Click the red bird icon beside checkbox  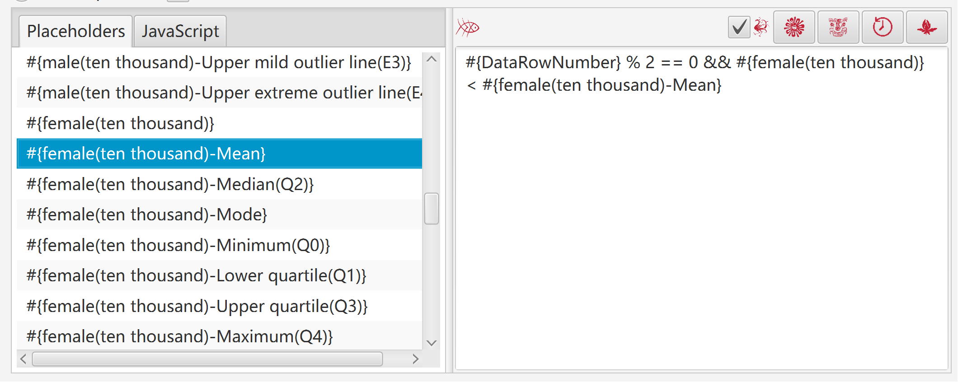[x=761, y=28]
